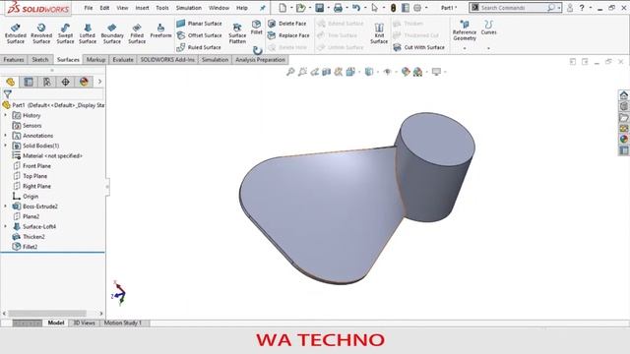
Task: Open the Surface Flatten tool
Action: click(x=237, y=32)
